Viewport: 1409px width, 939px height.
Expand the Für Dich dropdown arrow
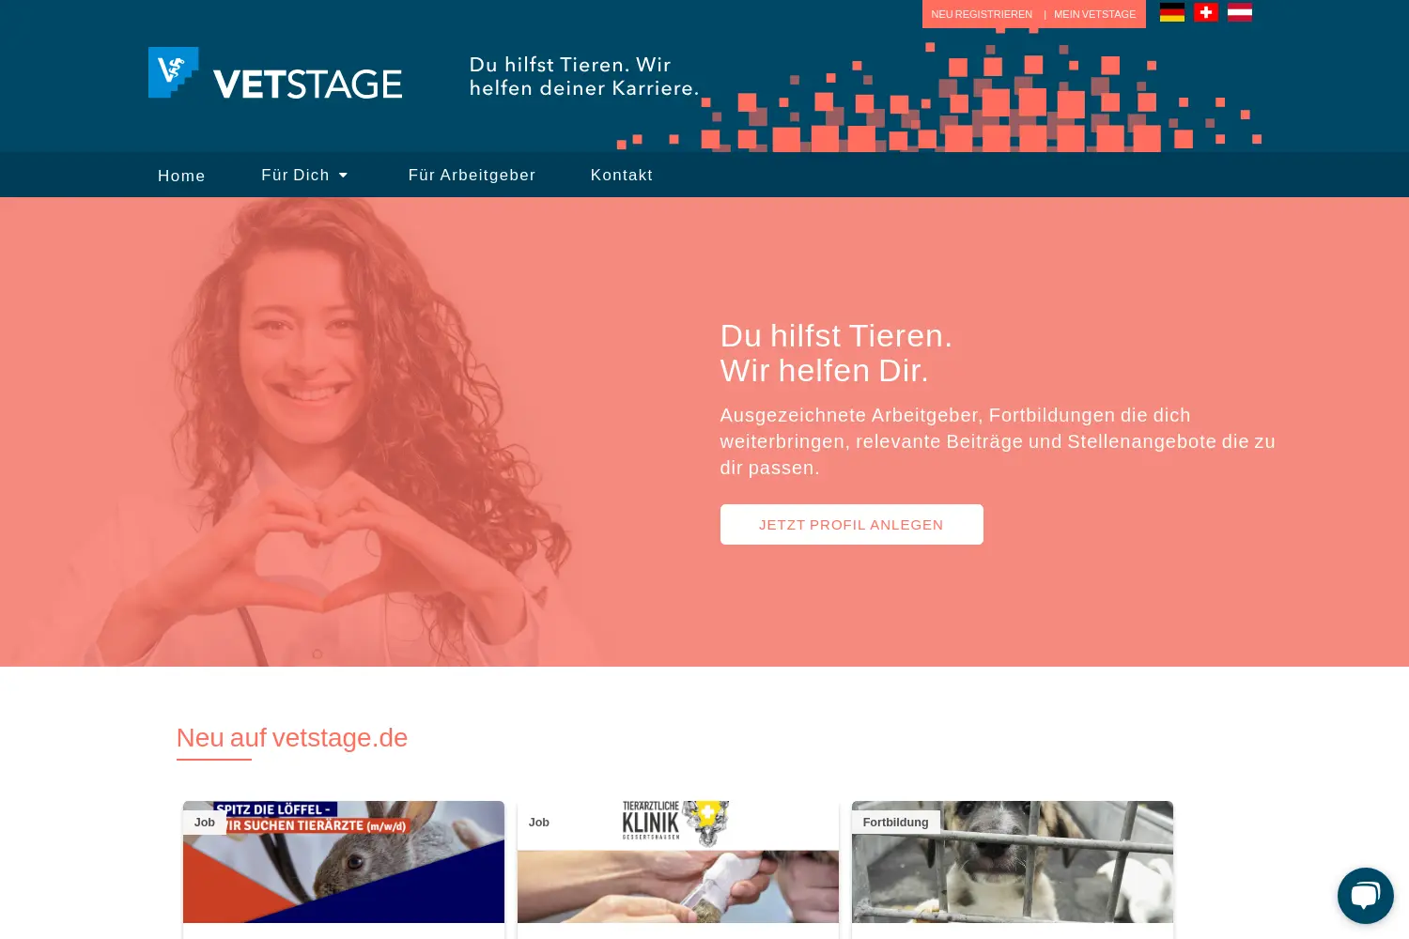pyautogui.click(x=343, y=176)
